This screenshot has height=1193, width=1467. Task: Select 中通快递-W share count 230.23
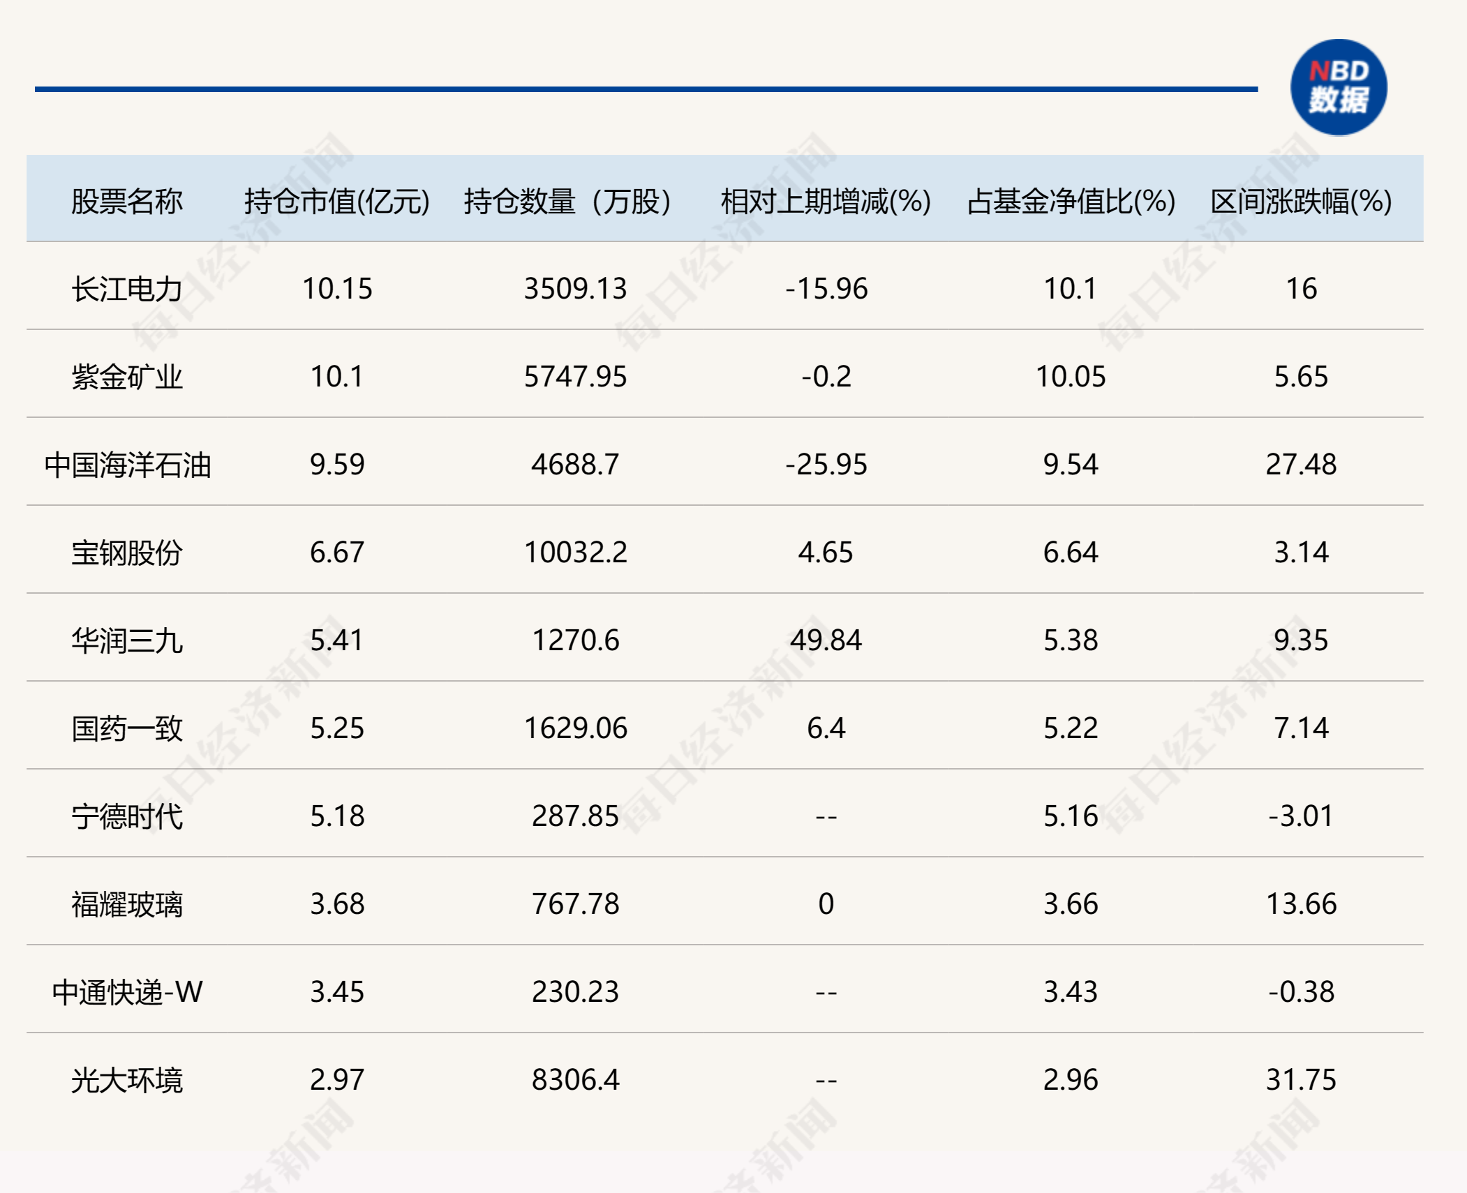coord(575,992)
